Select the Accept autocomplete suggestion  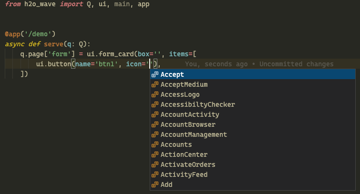[x=253, y=74]
